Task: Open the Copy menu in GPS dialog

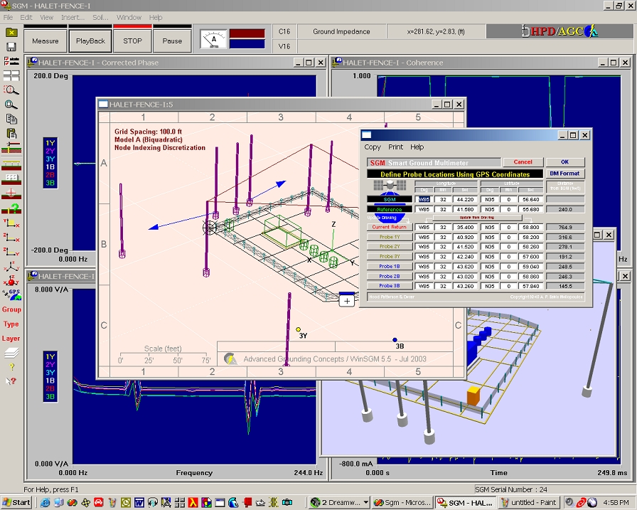Action: pos(373,147)
